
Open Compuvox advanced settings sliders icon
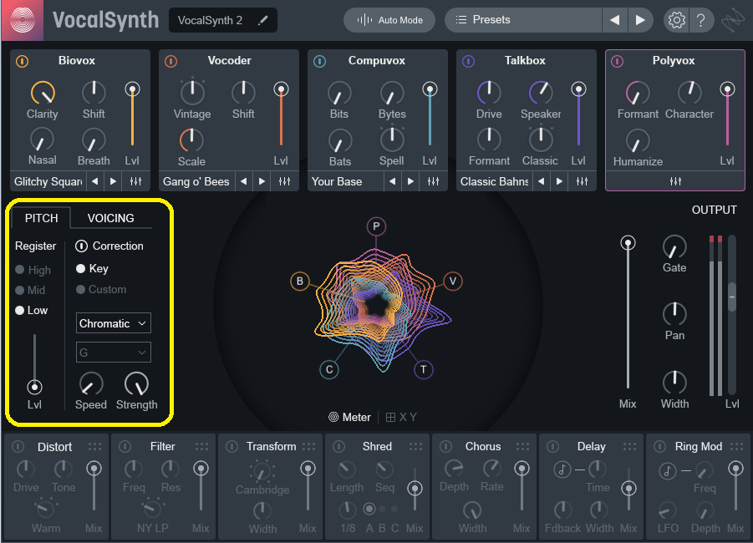tap(433, 181)
